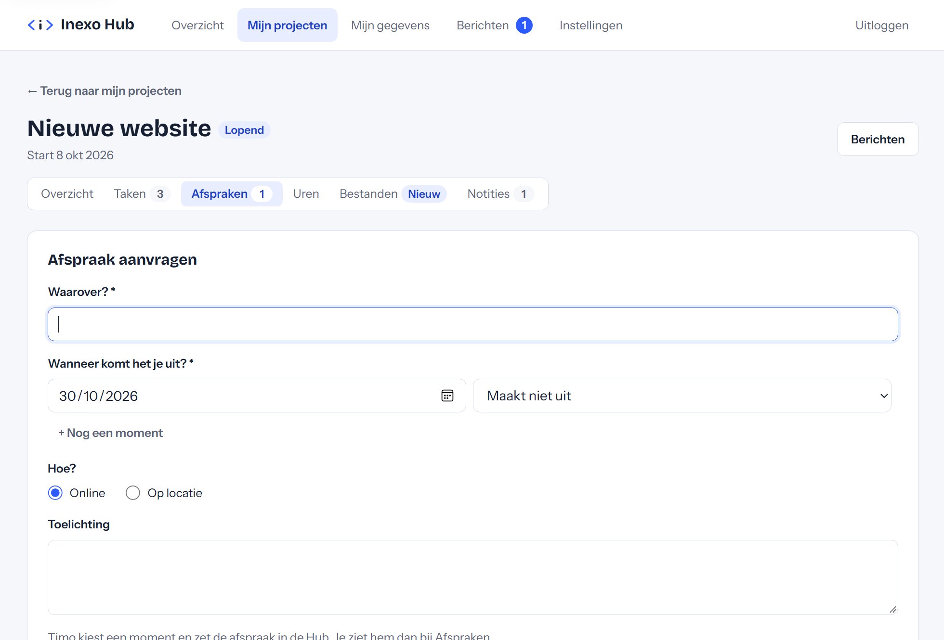Image resolution: width=944 pixels, height=640 pixels.
Task: Add another slot with Nog een moment
Action: tap(110, 433)
